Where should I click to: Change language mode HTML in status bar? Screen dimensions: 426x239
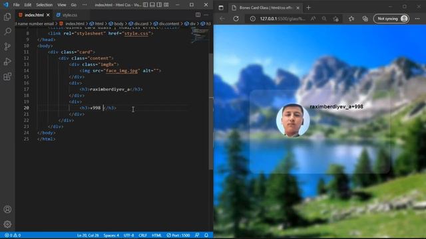[x=157, y=235]
